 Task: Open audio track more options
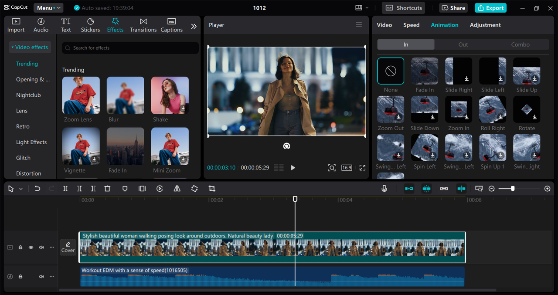(52, 277)
